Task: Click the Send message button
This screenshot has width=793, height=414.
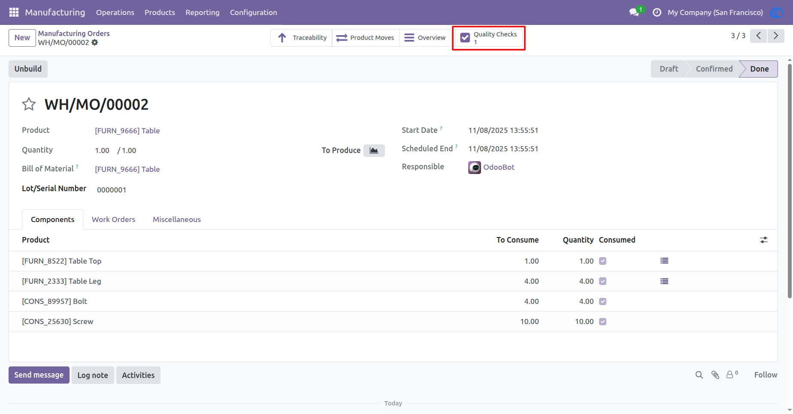Action: tap(39, 375)
